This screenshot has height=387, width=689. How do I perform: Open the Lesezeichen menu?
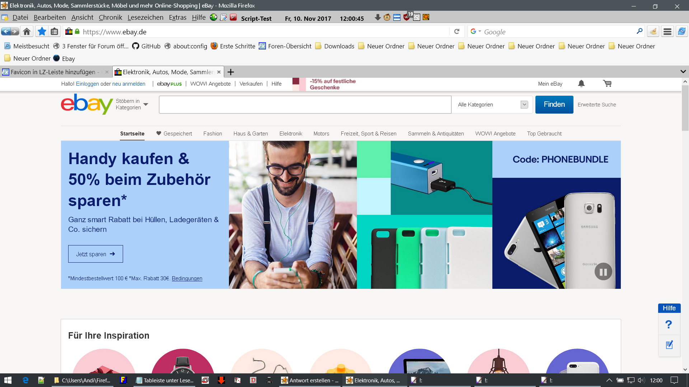pyautogui.click(x=145, y=17)
